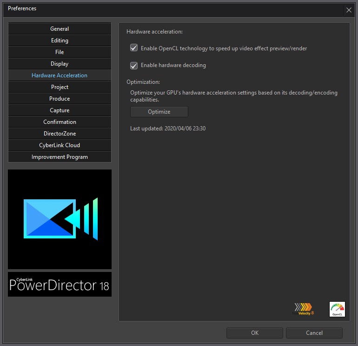
Task: Switch to Confirmation preferences
Action: (x=60, y=122)
